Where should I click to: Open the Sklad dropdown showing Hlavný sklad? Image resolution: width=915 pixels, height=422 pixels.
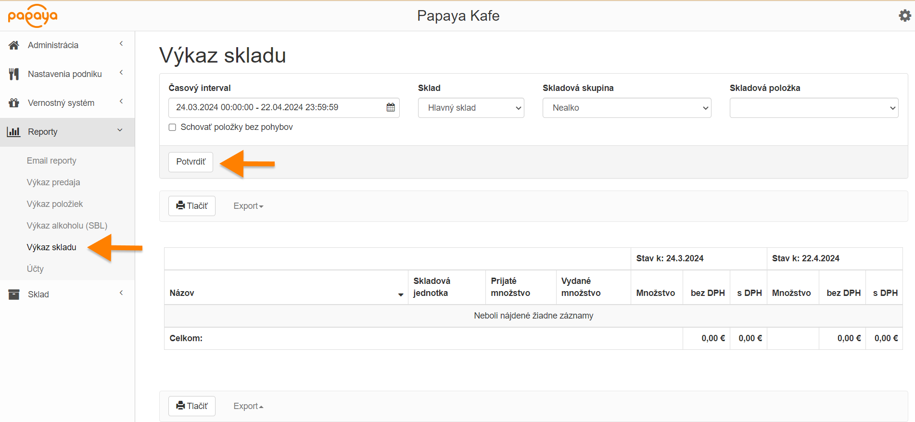[470, 108]
